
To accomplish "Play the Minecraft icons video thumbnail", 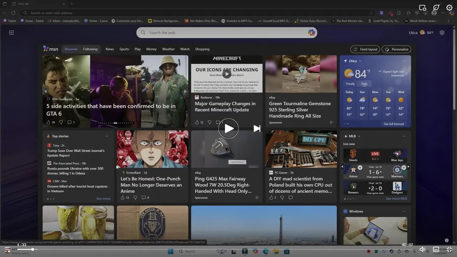I will coord(227,74).
